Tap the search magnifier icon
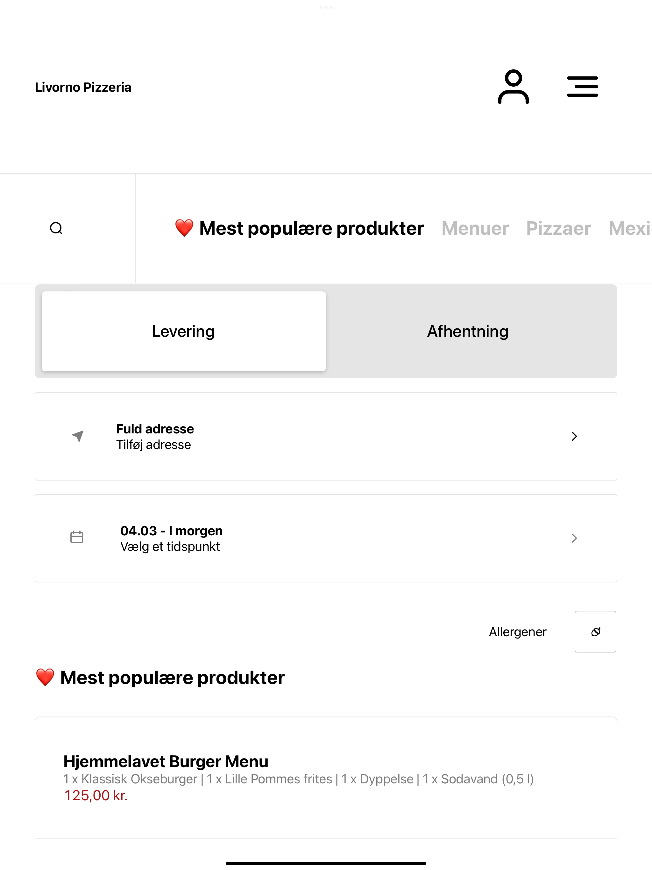Image resolution: width=652 pixels, height=870 pixels. point(56,228)
